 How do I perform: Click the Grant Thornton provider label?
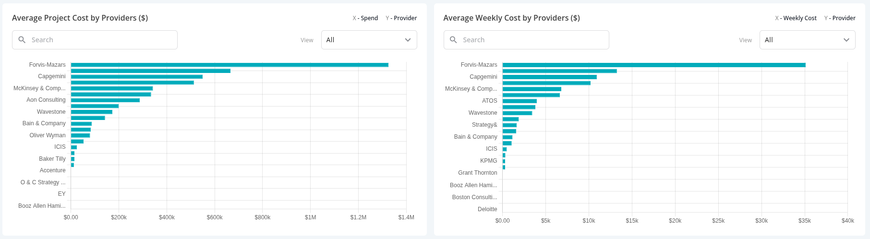pos(477,173)
